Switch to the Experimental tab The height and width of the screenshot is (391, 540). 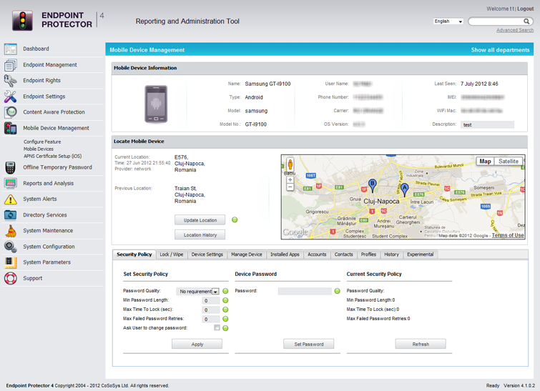[x=420, y=254]
